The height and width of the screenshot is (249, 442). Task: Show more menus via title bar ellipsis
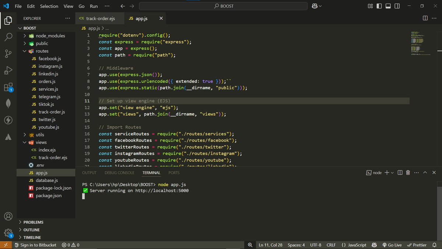107,6
